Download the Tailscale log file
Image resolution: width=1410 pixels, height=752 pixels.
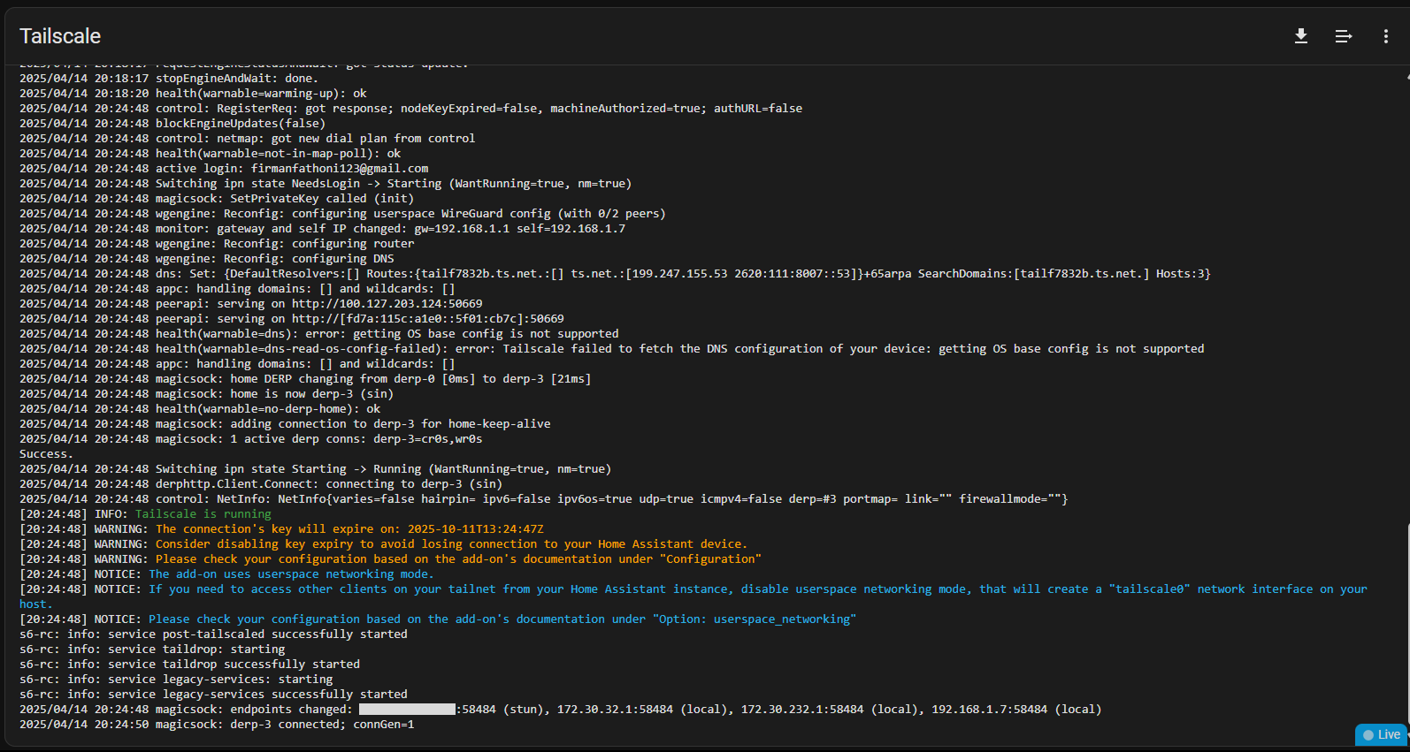pyautogui.click(x=1300, y=36)
